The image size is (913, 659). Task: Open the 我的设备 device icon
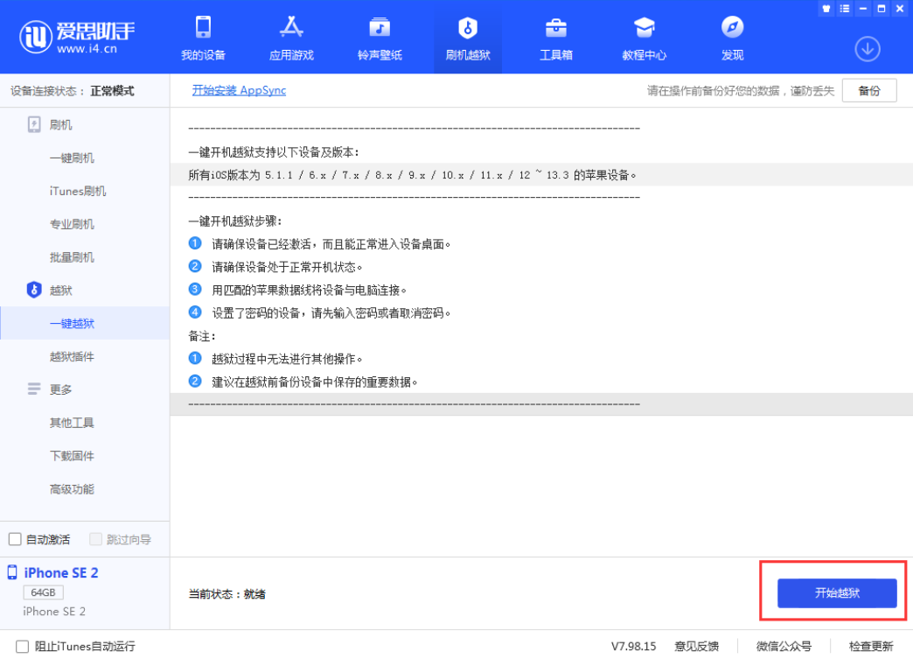tap(203, 27)
